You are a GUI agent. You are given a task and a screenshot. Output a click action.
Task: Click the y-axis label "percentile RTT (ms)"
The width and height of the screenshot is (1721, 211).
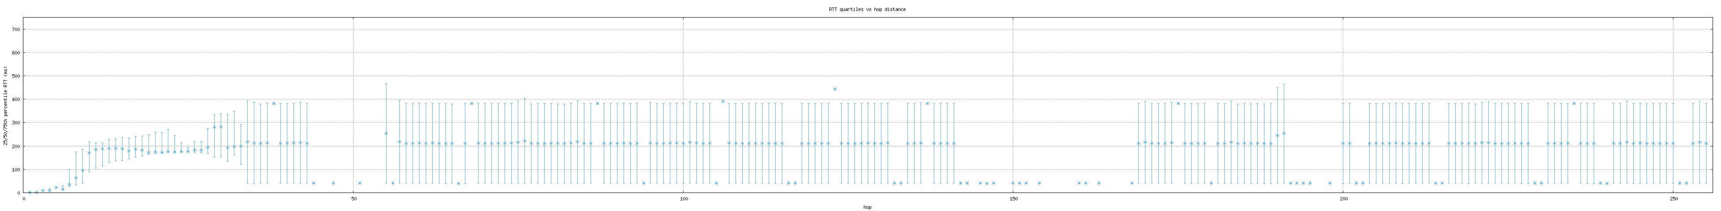click(5, 106)
